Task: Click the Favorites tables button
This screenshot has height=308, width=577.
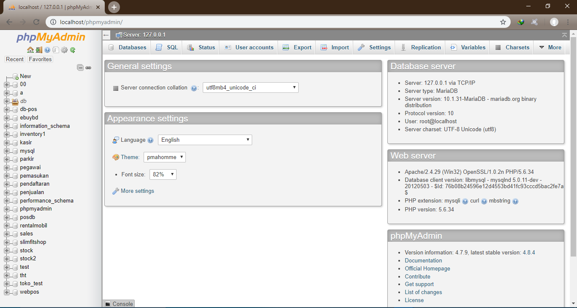Action: tap(40, 59)
